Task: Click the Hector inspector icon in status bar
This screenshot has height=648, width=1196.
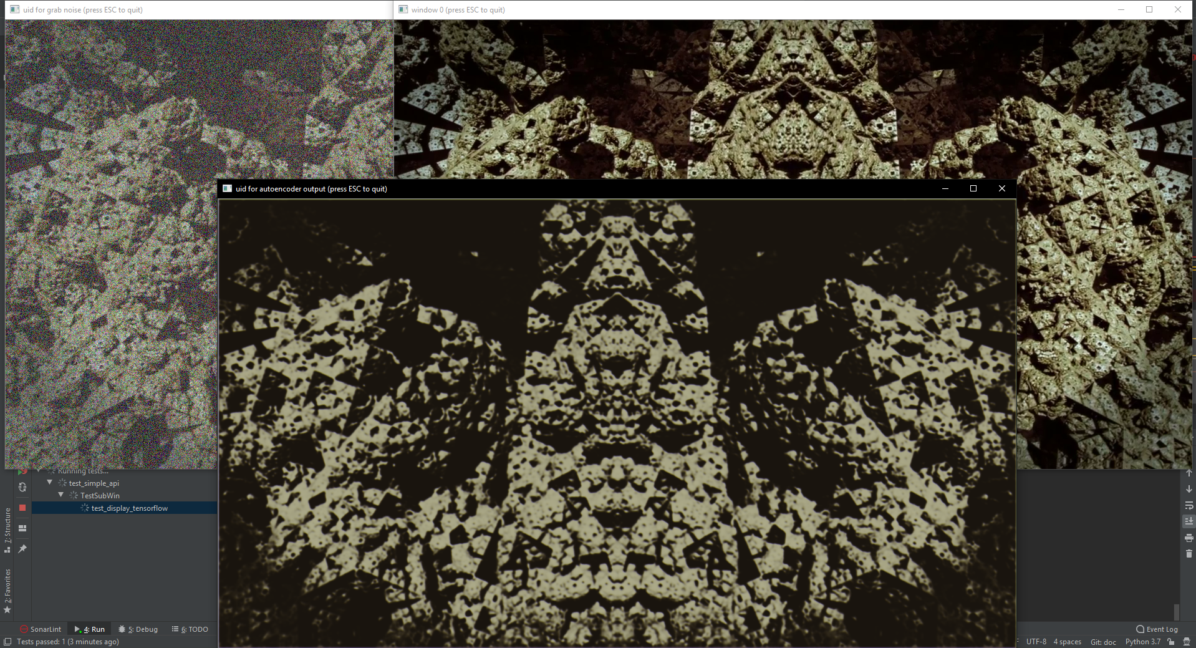Action: [x=1187, y=642]
